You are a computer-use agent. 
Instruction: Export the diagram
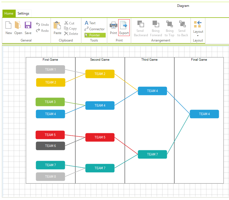(124, 27)
